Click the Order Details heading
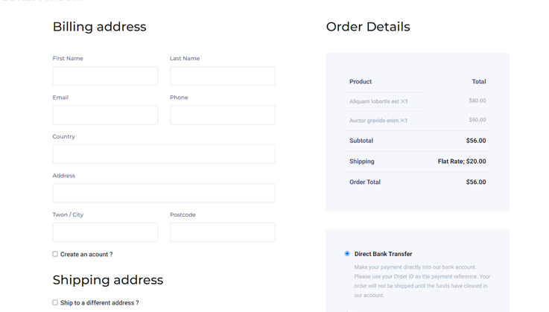This screenshot has height=312, width=549. coord(368,27)
